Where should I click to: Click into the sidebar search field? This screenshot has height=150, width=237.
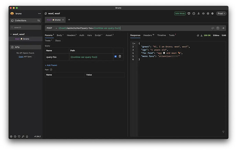[x=25, y=27]
